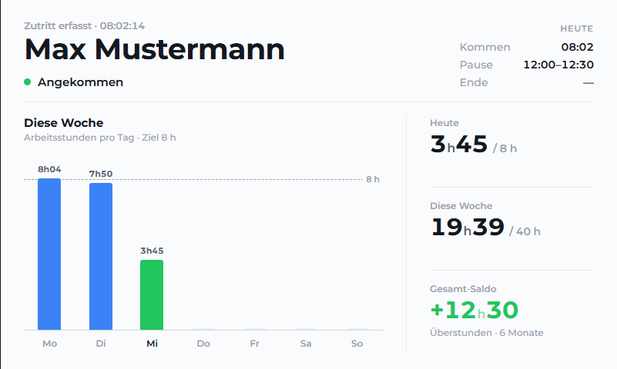Click 'Zutritt erfasst · 08:02:14' text

point(84,26)
